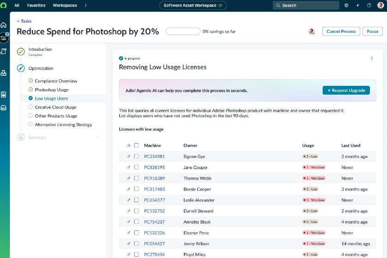Select the Alternative Licensing Strategy step
The height and width of the screenshot is (258, 387).
[x=64, y=125]
